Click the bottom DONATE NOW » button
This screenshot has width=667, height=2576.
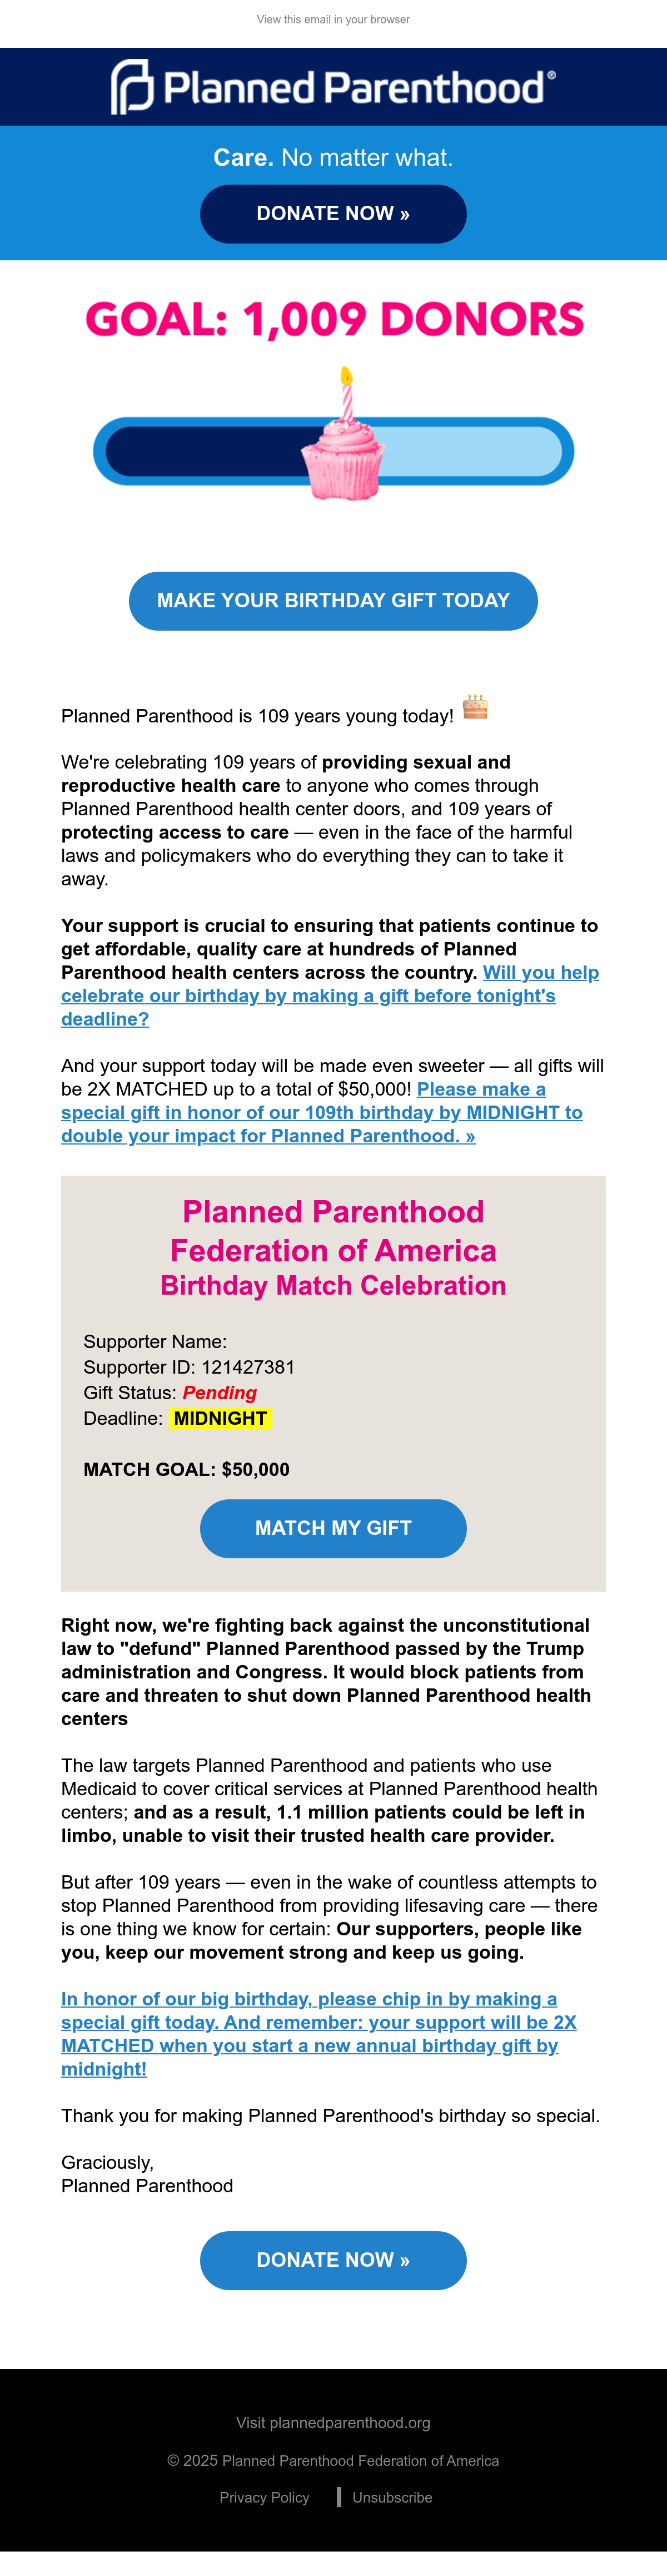[333, 2260]
